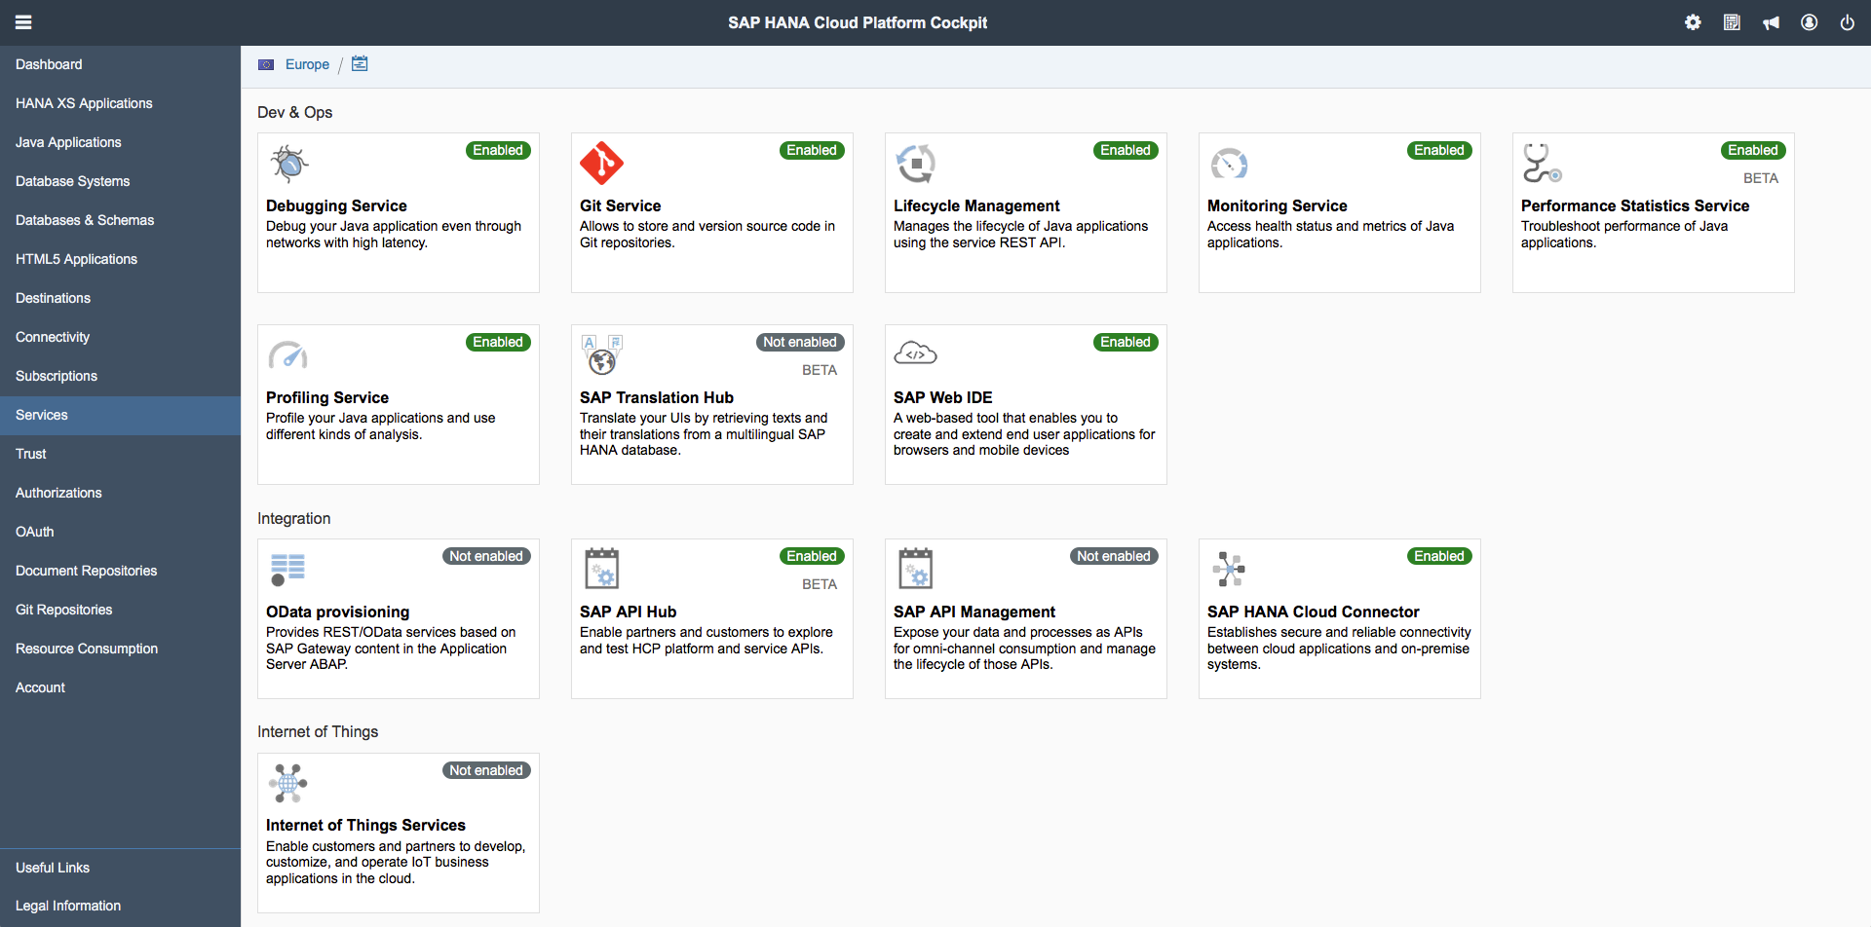This screenshot has height=927, width=1871.
Task: Open the Debugging Service tile title
Action: pyautogui.click(x=336, y=205)
